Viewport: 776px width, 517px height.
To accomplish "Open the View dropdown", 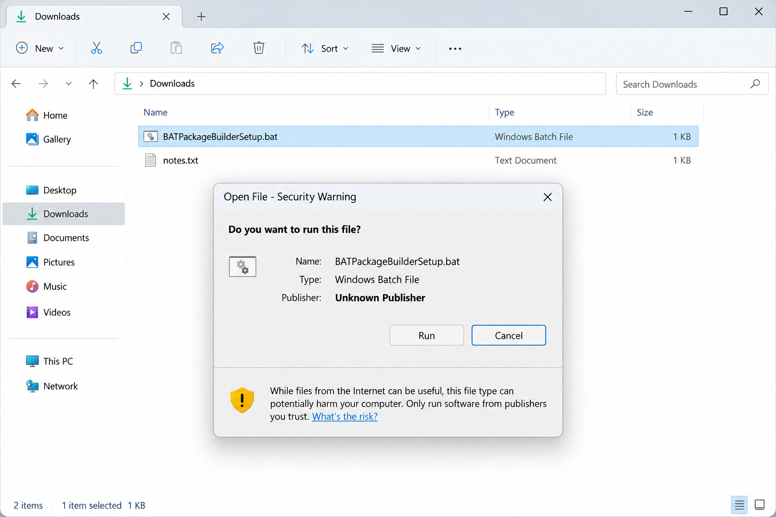I will click(x=396, y=48).
